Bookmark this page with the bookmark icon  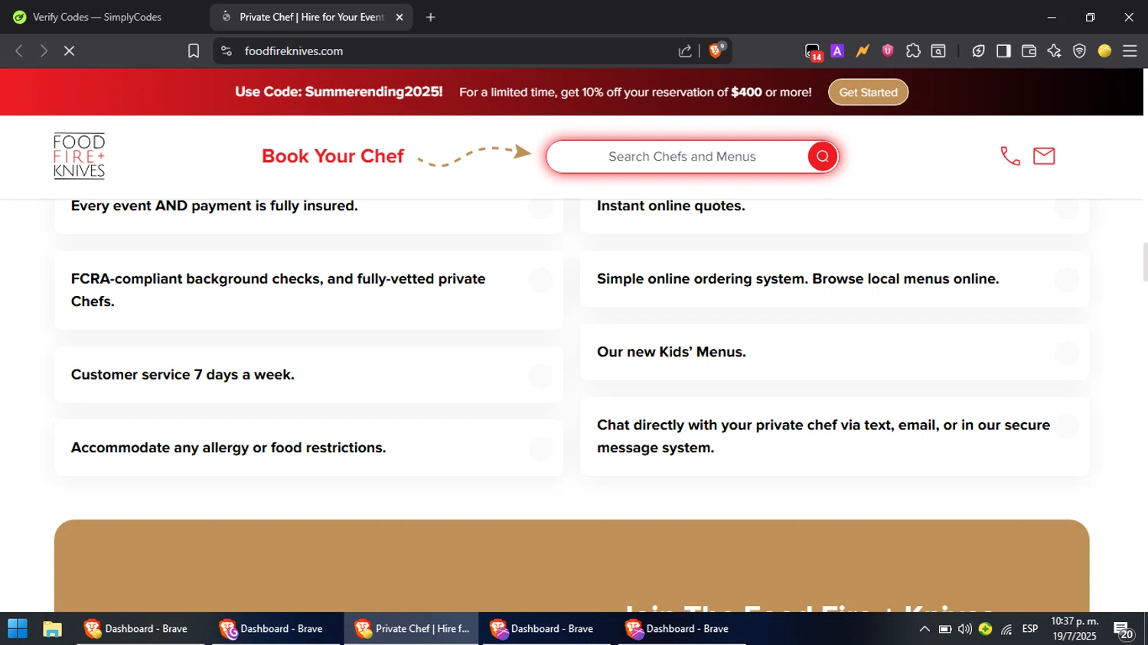click(194, 50)
